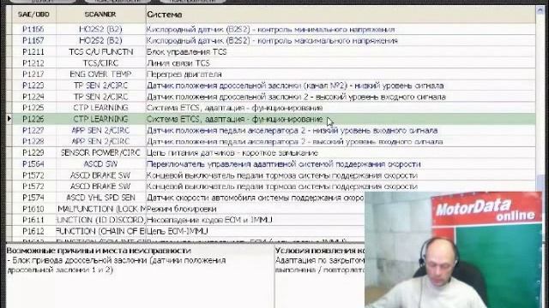Select the row indicator arrow beside P1226
This screenshot has width=549, height=308.
9,119
